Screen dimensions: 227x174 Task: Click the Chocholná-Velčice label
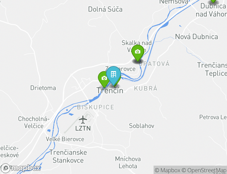(34, 122)
